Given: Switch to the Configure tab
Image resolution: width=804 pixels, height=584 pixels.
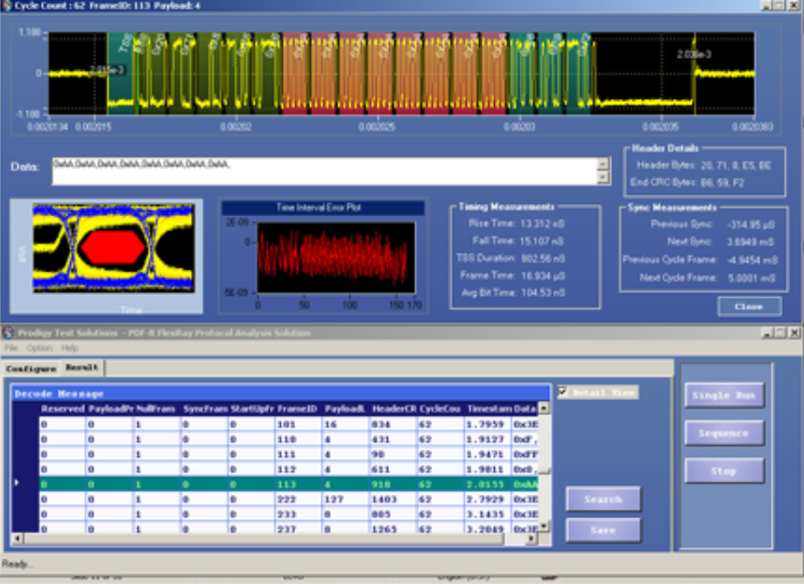Looking at the screenshot, I should pos(31,369).
